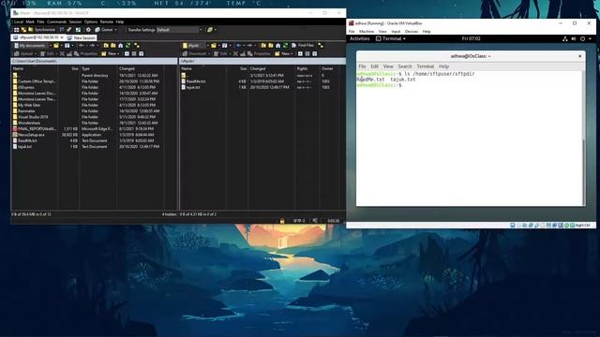
Task: Click remote panel delete X icon
Action: 235,54
